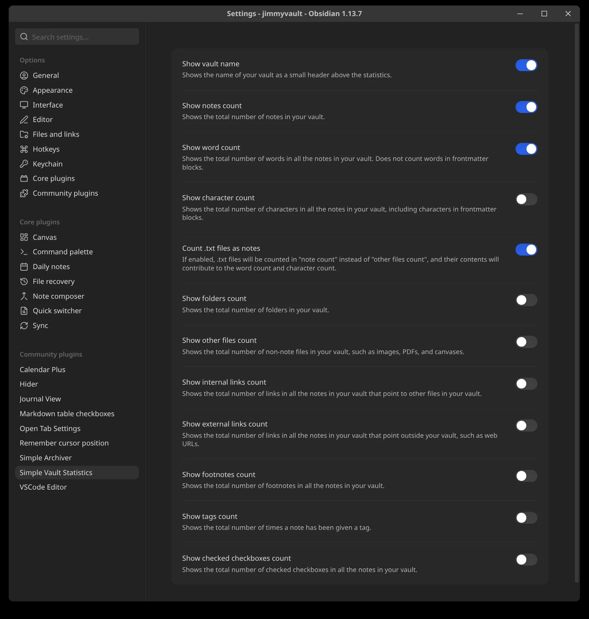Click the Quick switcher file icon
Viewport: 589px width, 619px height.
tap(24, 311)
